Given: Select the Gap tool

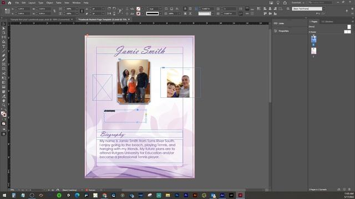Looking at the screenshot, I should 4,38.
